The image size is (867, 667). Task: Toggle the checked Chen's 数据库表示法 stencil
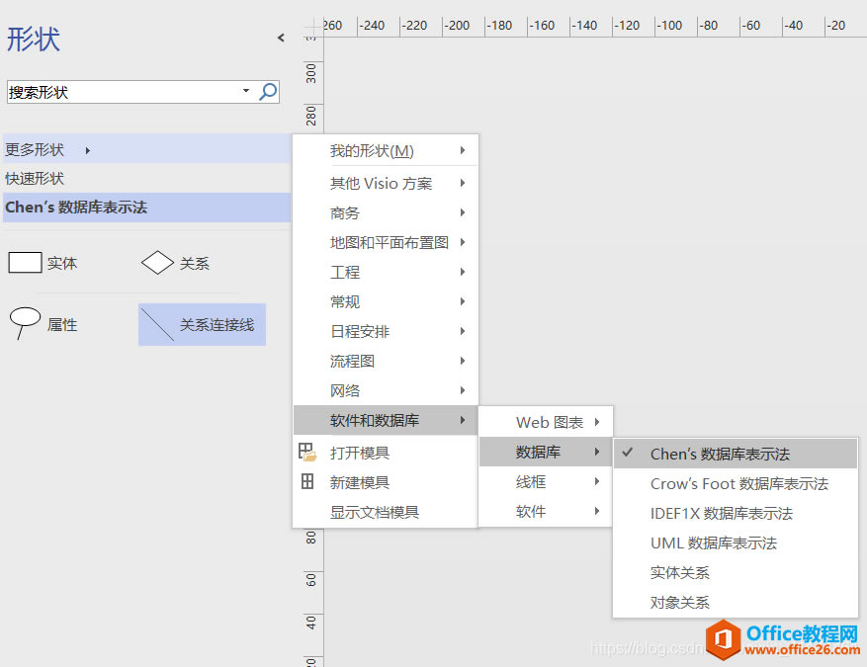coord(720,455)
